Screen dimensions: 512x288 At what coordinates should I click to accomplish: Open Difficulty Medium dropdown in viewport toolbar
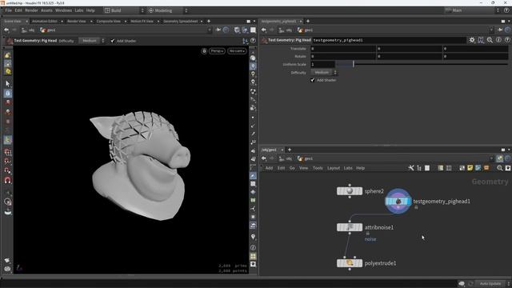pos(93,41)
